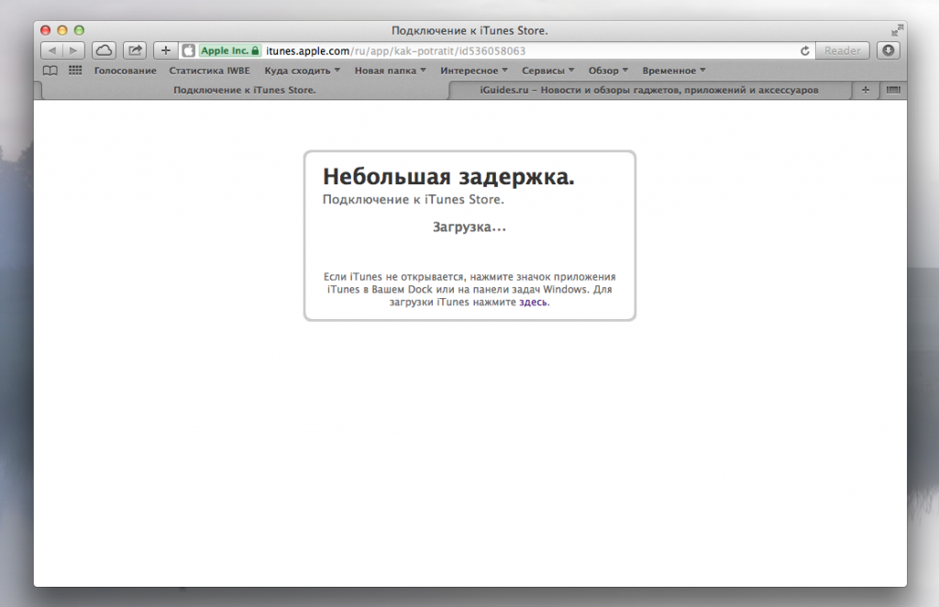This screenshot has height=607, width=939.
Task: Show all tabs overview button
Action: 893,91
